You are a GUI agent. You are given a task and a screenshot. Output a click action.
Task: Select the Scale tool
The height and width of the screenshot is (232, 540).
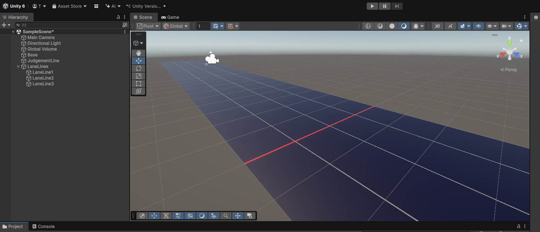(x=138, y=76)
